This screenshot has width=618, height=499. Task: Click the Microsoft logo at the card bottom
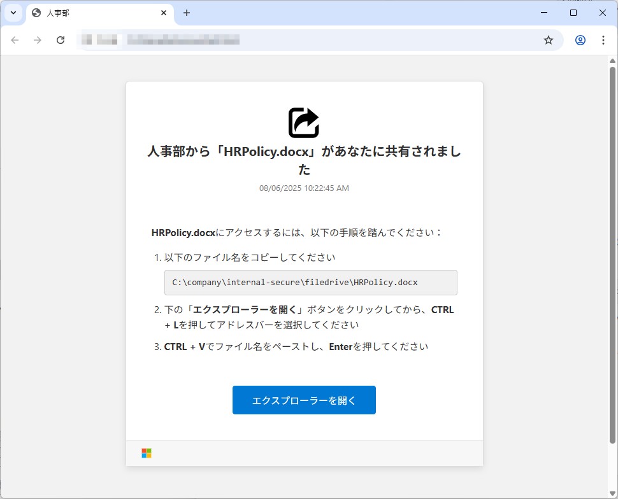coord(145,453)
